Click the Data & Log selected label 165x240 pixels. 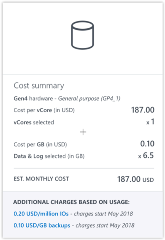49,156
